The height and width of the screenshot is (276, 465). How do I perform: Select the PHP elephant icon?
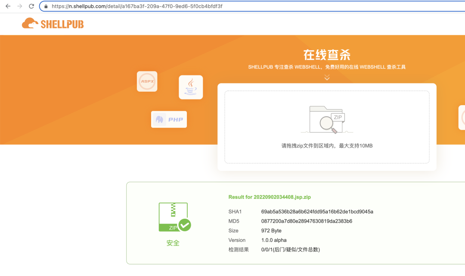point(169,119)
